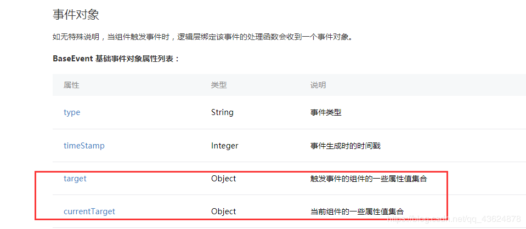
Task: Click 'Object' in the target row
Action: 223,179
